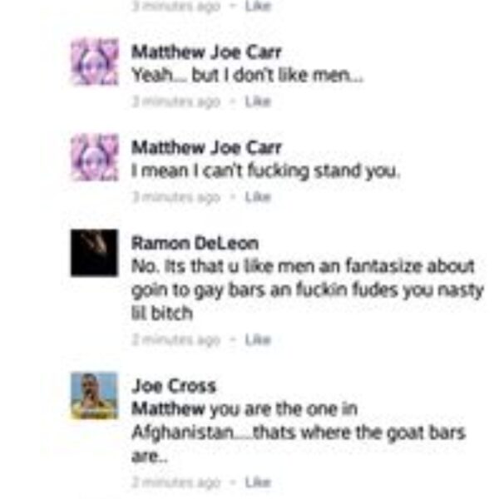Click the cut-off timestamp at the very top

coord(176,6)
